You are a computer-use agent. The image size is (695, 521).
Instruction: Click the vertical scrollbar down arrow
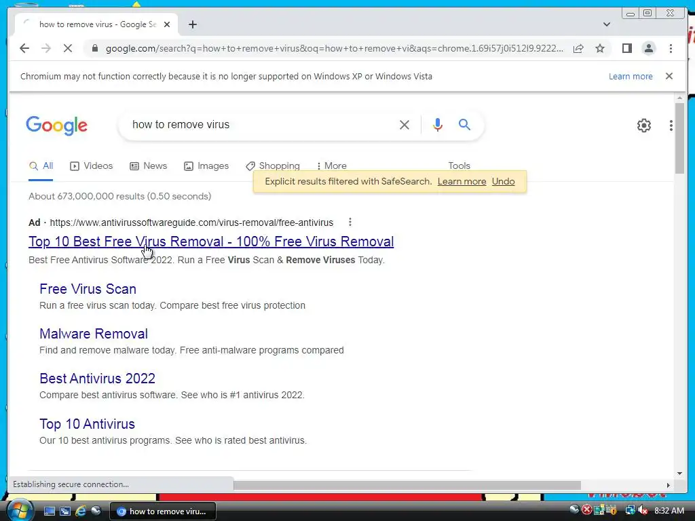tap(679, 474)
